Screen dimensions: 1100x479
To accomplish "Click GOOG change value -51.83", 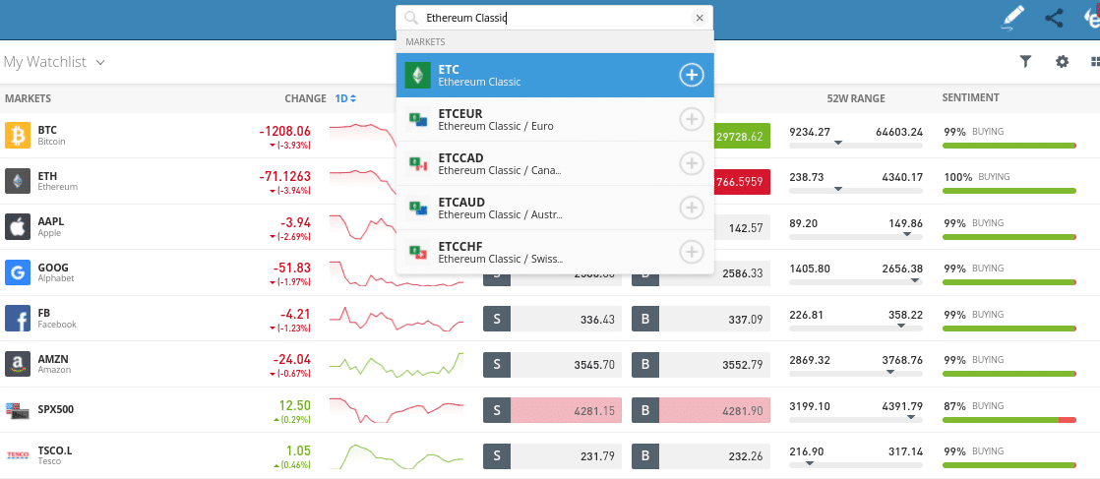I will (291, 268).
